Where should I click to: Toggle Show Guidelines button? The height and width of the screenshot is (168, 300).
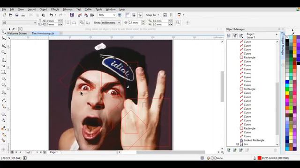[140, 15]
